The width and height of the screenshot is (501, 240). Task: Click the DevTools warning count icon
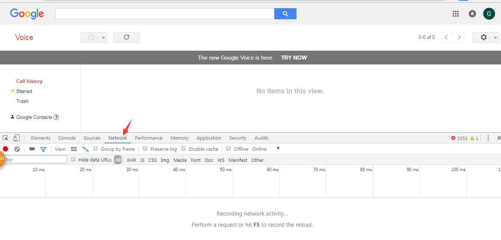(472, 138)
